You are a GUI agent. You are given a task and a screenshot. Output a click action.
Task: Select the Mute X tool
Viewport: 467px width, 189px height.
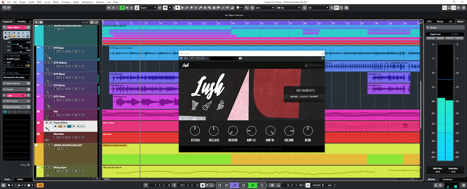[x=205, y=8]
